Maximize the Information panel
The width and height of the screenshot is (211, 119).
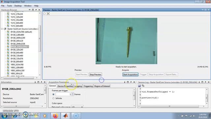point(38,82)
